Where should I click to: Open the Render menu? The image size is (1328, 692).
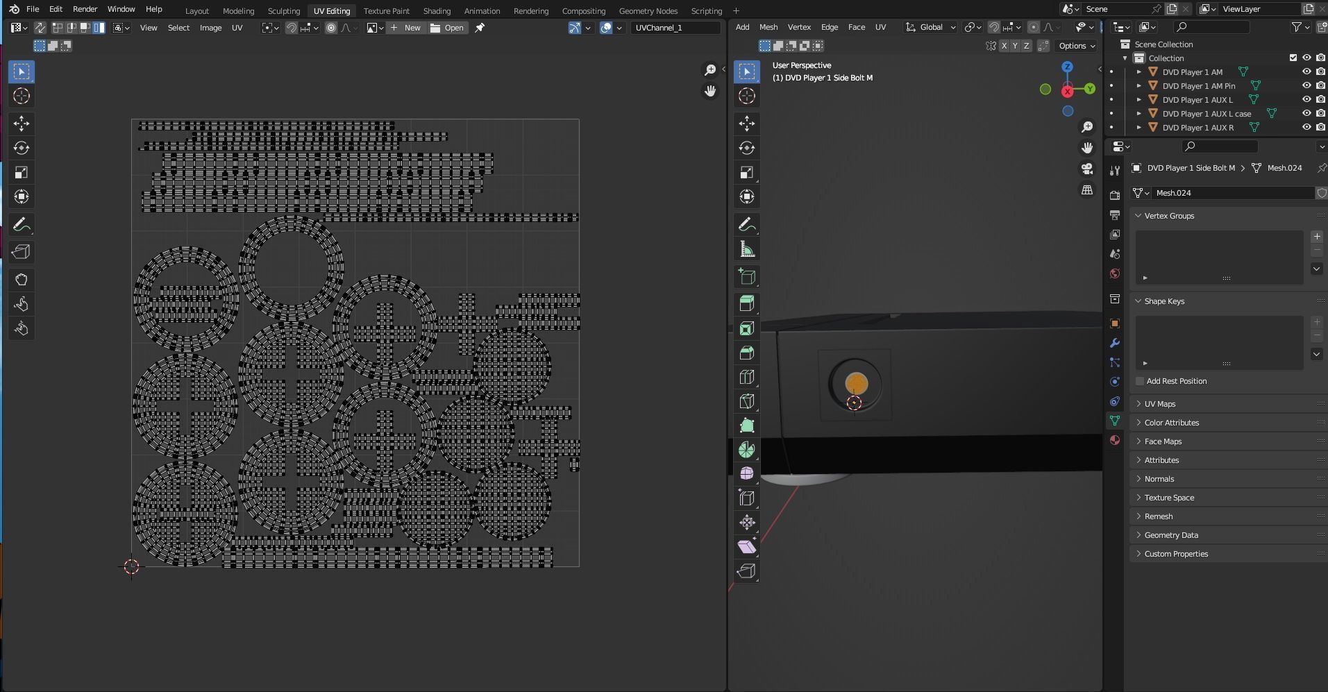85,9
